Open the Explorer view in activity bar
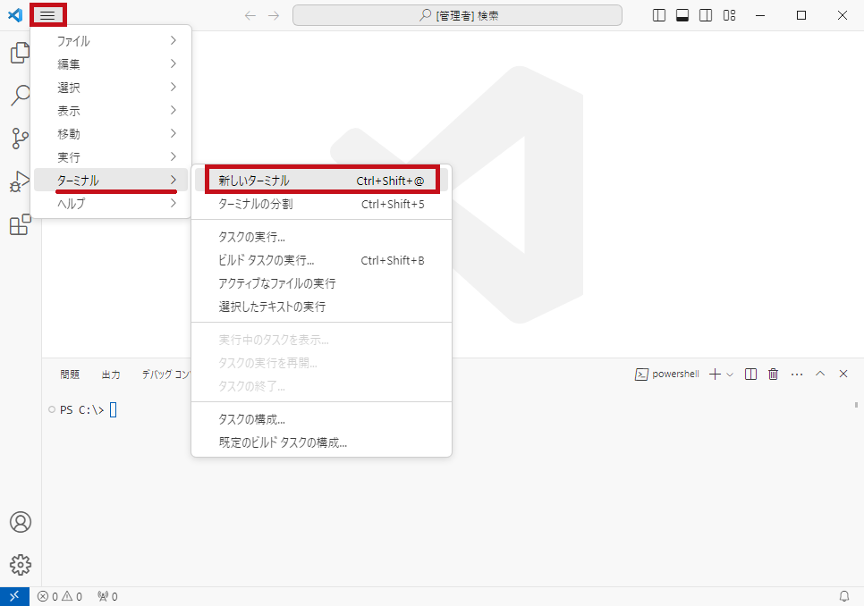864x606 pixels. click(x=21, y=53)
